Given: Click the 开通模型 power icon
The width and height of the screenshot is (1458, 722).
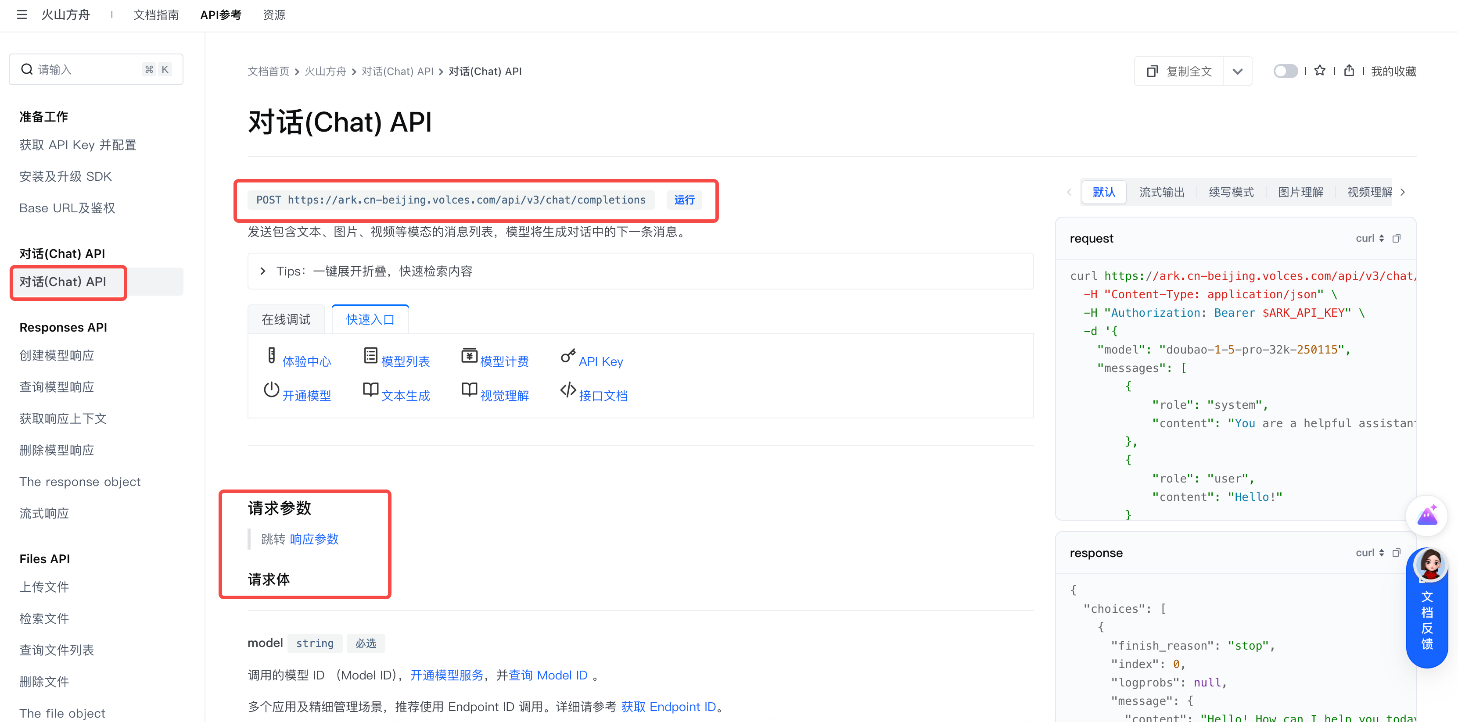Looking at the screenshot, I should (x=272, y=390).
